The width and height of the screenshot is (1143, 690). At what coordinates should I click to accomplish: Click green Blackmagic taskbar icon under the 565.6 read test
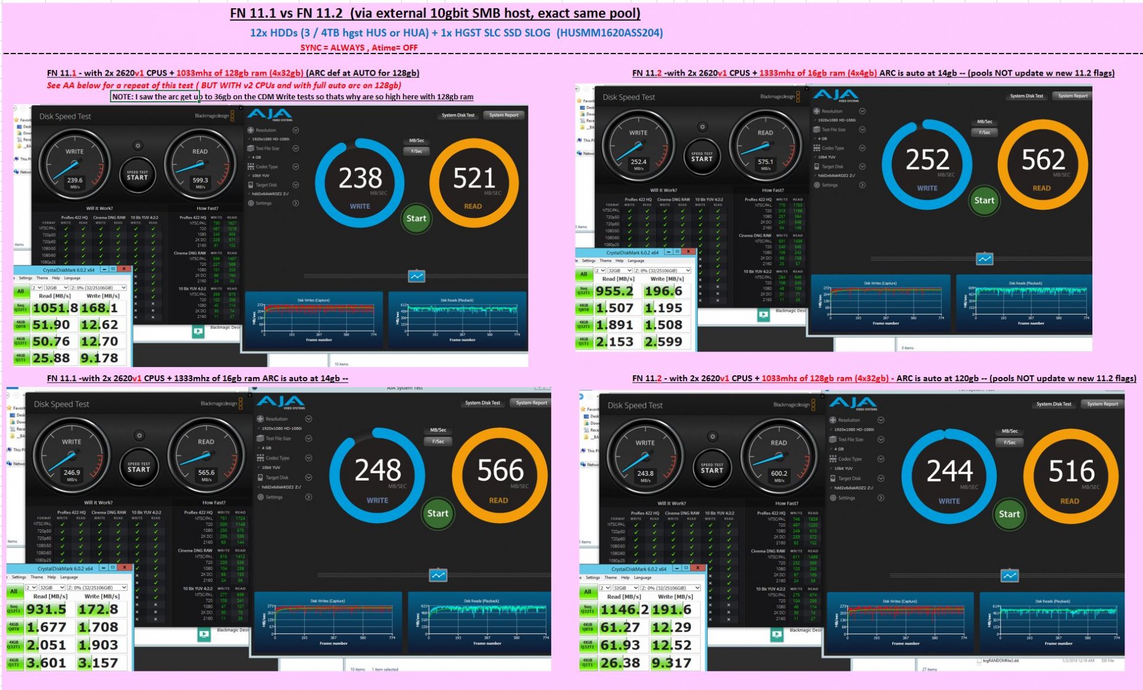[204, 635]
